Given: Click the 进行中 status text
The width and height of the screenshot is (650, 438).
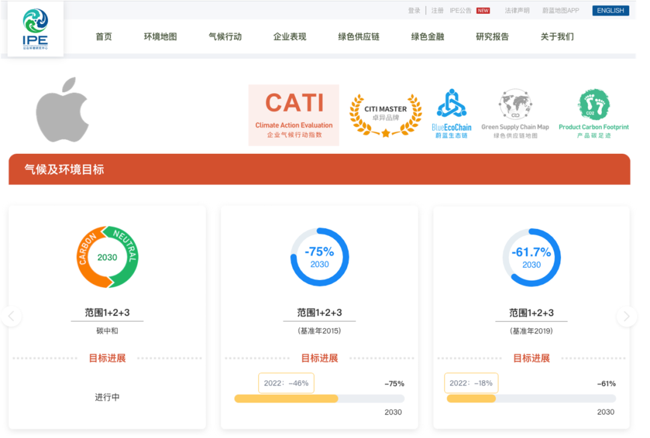Looking at the screenshot, I should 107,397.
